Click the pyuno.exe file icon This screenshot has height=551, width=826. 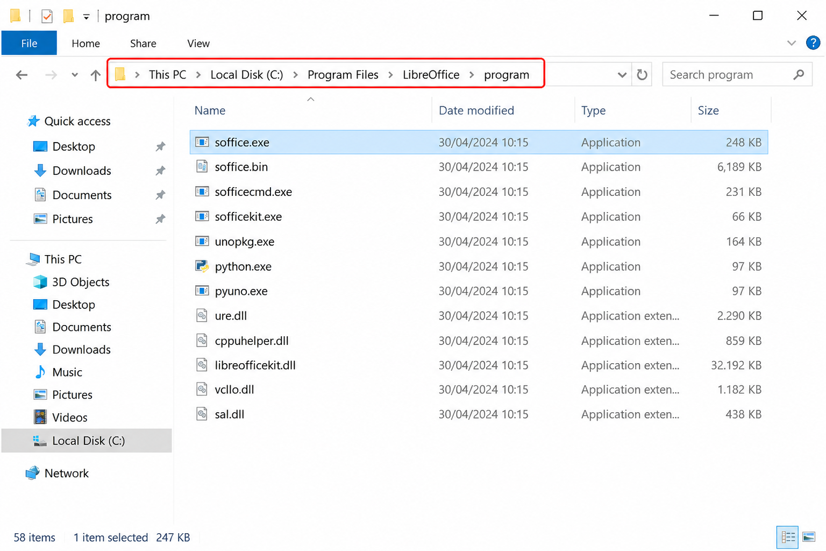point(202,291)
